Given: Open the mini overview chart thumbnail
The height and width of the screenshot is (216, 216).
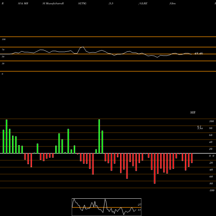Looking at the screenshot, I should click(107, 207).
